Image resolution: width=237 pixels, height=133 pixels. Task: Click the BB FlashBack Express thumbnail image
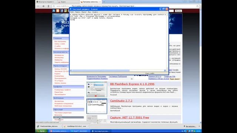point(97,89)
